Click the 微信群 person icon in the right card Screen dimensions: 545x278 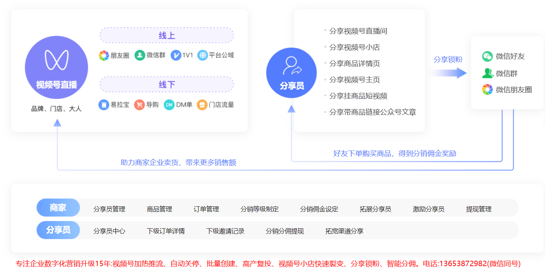[x=487, y=73]
